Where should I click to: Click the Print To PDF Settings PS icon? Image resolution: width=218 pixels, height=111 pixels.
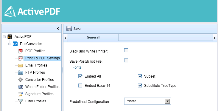click(21, 58)
